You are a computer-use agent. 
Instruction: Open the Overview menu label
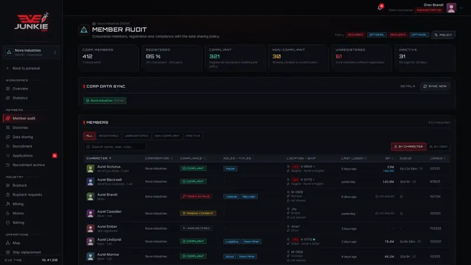[20, 89]
